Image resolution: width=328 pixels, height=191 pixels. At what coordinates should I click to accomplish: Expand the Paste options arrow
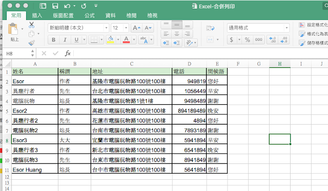coord(22,29)
